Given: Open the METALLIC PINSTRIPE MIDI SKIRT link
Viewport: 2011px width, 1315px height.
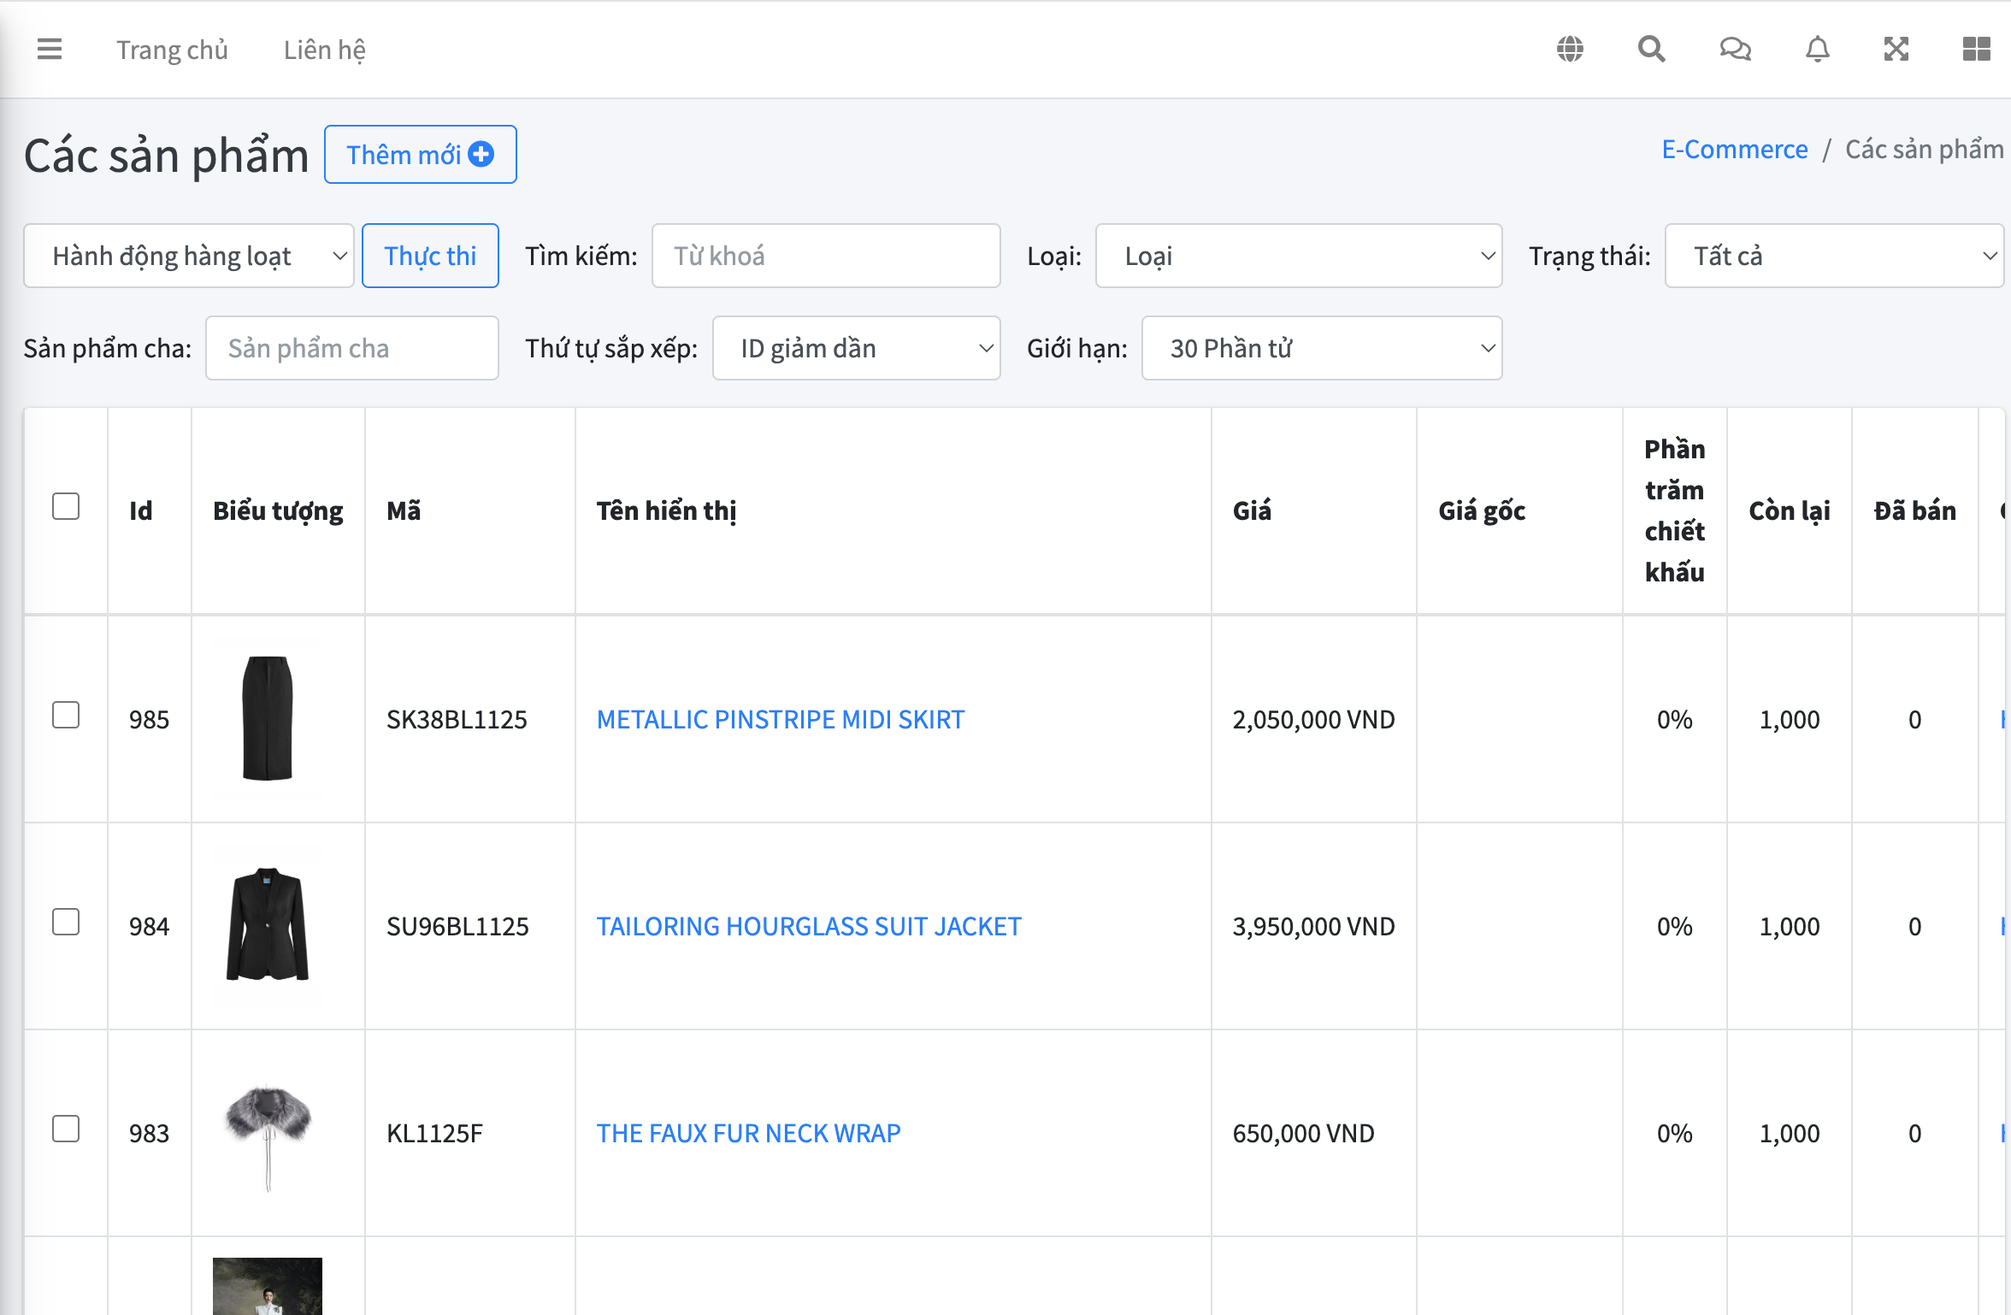Looking at the screenshot, I should click(x=780, y=719).
